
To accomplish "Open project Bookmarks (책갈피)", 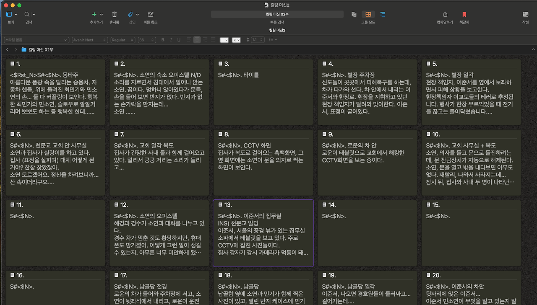I will click(464, 15).
